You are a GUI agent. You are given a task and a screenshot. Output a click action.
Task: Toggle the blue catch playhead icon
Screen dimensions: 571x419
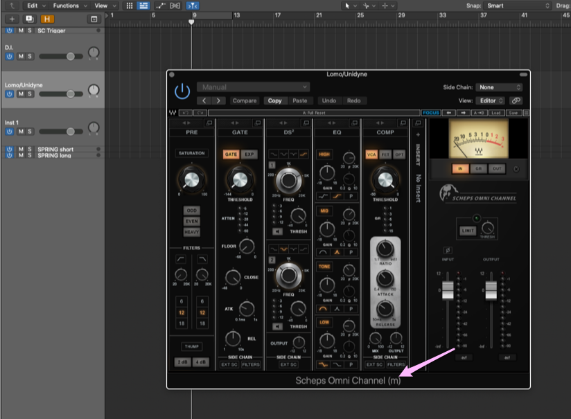[193, 6]
